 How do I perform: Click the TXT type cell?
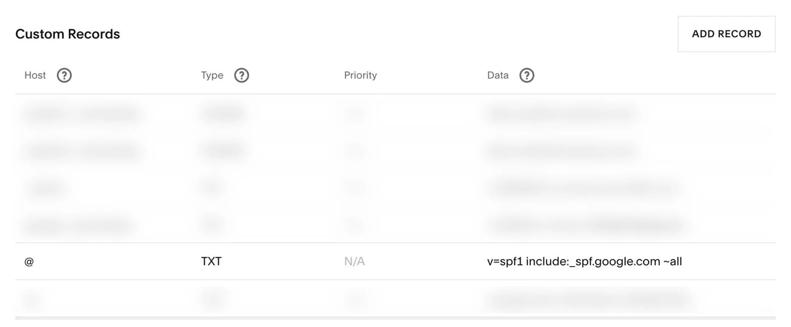[211, 262]
